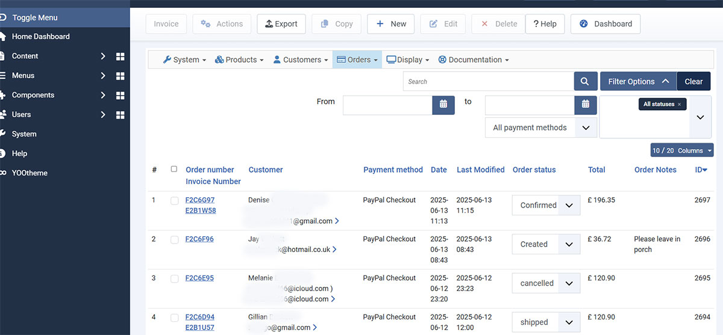The image size is (723, 335).
Task: Click the Help icon in sidebar
Action: (x=3, y=153)
